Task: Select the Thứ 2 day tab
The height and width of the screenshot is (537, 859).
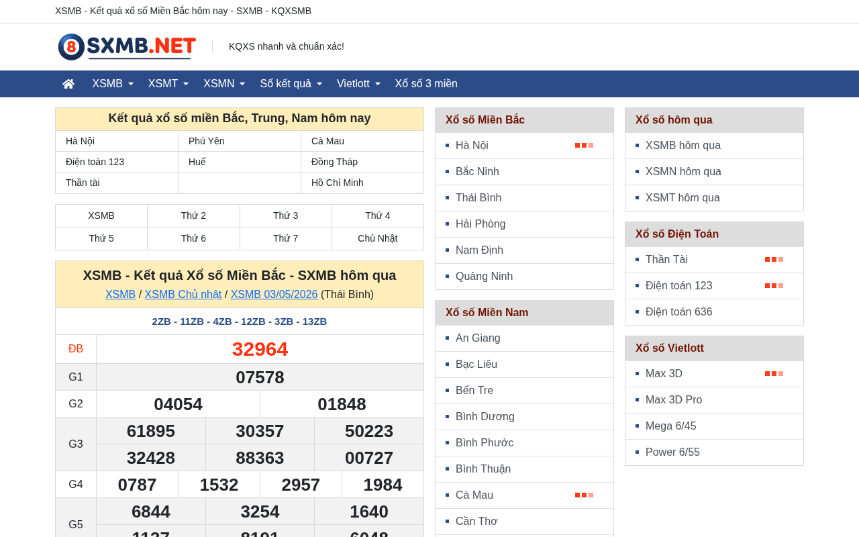Action: [193, 215]
